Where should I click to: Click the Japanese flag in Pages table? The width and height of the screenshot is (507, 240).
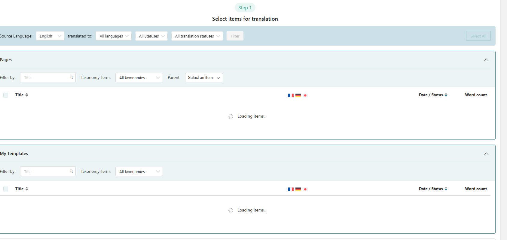coord(305,95)
